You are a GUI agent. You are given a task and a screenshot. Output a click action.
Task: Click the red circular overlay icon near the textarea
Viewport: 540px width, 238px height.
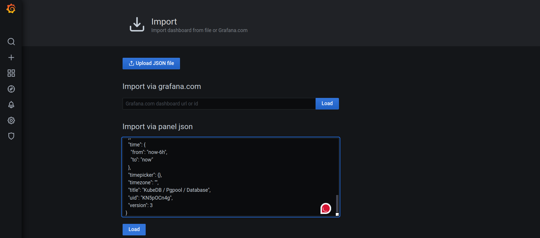click(x=325, y=208)
